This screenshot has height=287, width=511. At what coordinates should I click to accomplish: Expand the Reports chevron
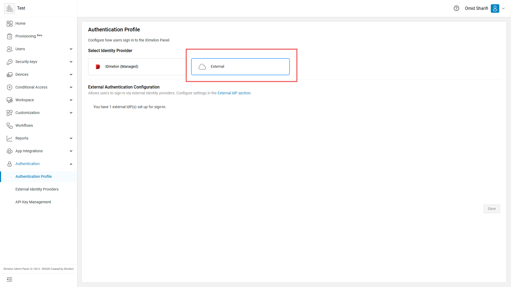tap(71, 138)
